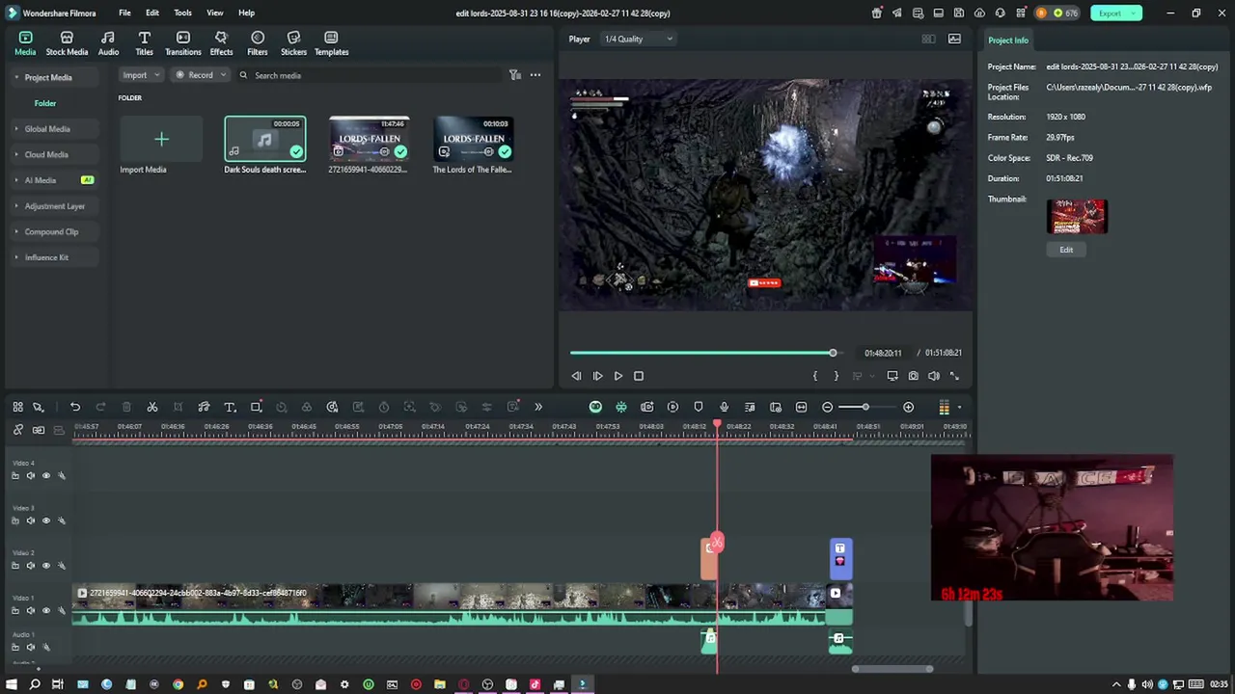Step to previous frame in player
This screenshot has width=1235, height=694.
click(576, 376)
